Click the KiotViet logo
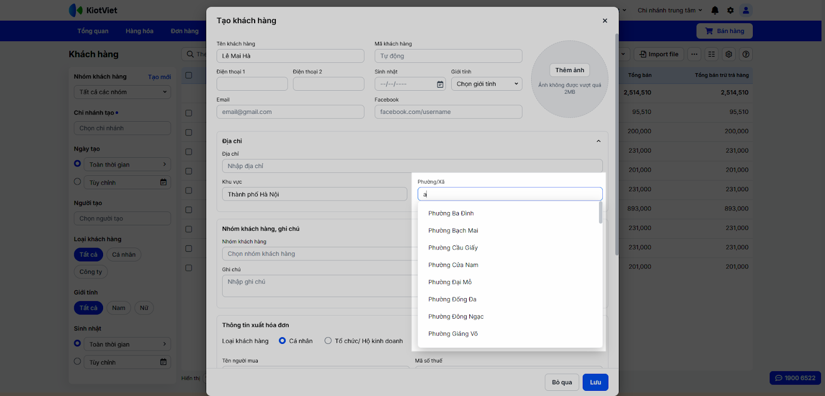 click(x=93, y=10)
